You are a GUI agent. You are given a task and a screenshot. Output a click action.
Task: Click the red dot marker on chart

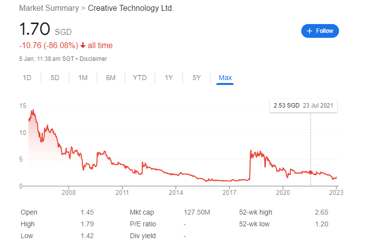pyautogui.click(x=311, y=172)
